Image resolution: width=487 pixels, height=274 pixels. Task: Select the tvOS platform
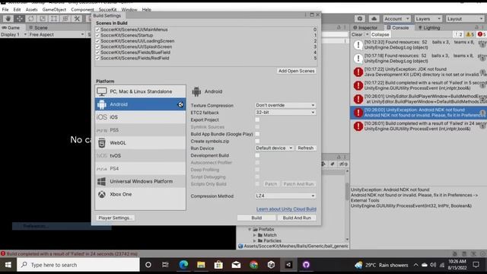(140, 155)
